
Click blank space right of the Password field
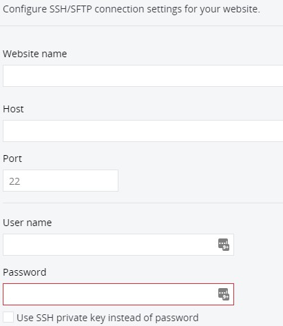tap(259, 294)
